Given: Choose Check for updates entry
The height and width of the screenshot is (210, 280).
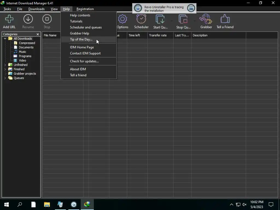Looking at the screenshot, I should 89,61.
